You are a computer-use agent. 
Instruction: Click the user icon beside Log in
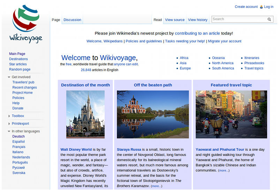point(261,7)
